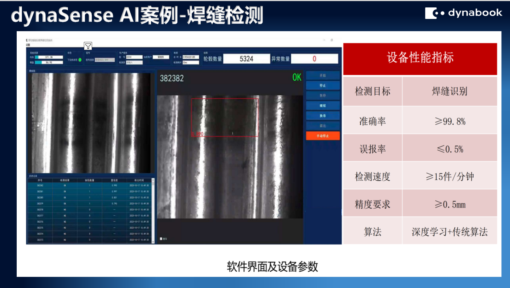The image size is (510, 288).
Task: Click the ≥99.8% accuracy cell
Action: click(x=449, y=120)
